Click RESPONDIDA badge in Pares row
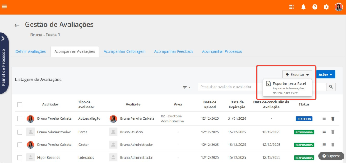This screenshot has height=163, width=346. [x=304, y=132]
